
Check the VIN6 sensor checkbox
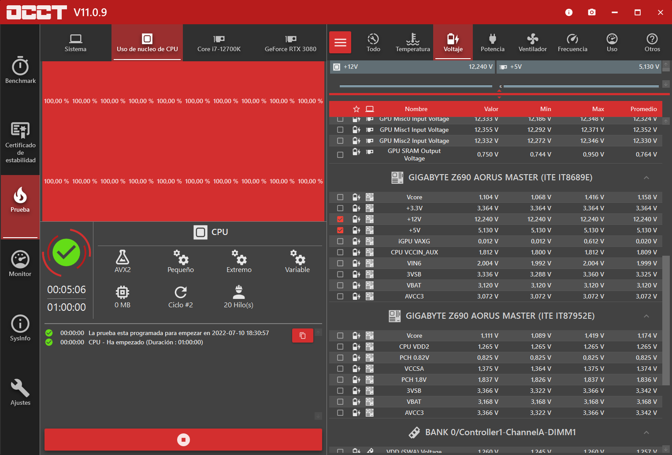[340, 263]
